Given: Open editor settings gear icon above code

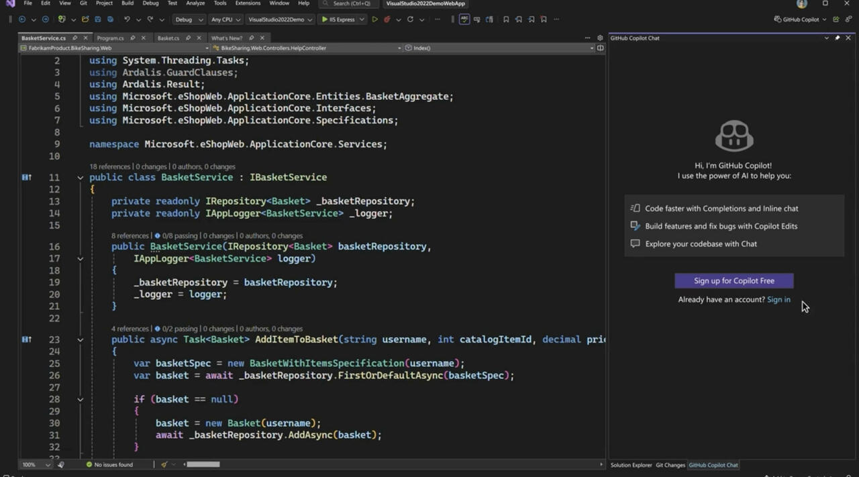Looking at the screenshot, I should (600, 38).
